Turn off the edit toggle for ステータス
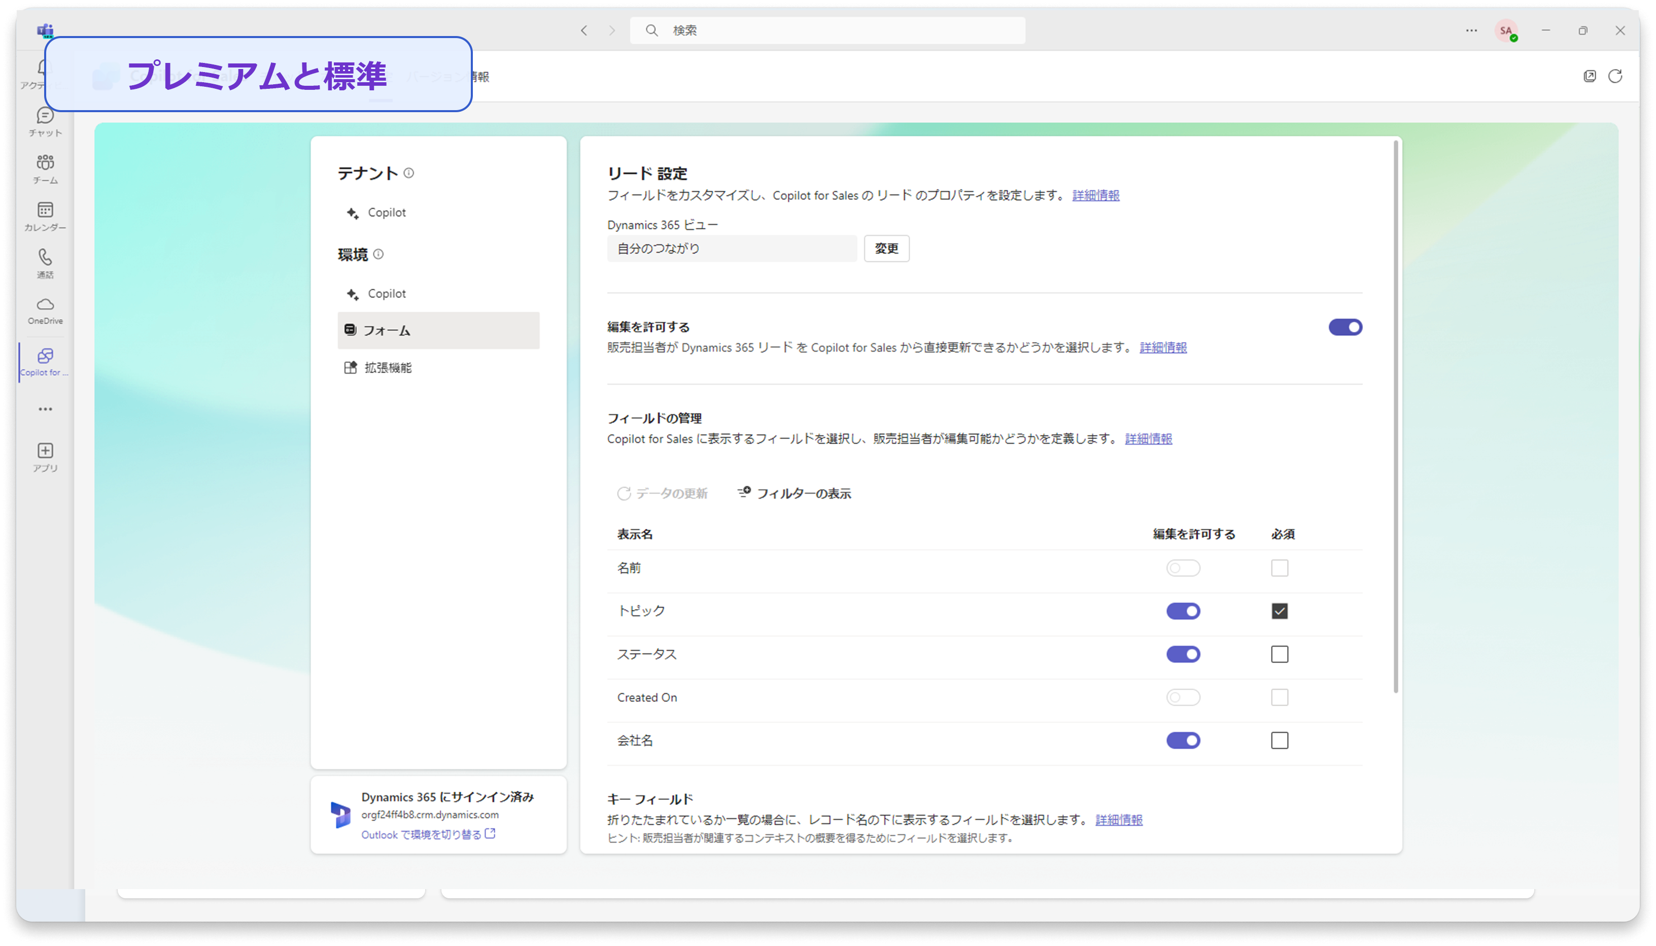Screen dimensions: 1656x946 [x=1183, y=654]
